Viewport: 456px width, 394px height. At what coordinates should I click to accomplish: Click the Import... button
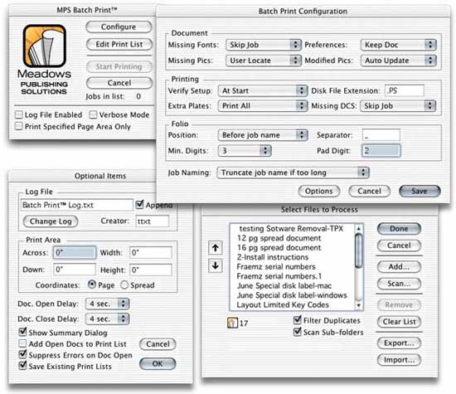click(x=399, y=360)
